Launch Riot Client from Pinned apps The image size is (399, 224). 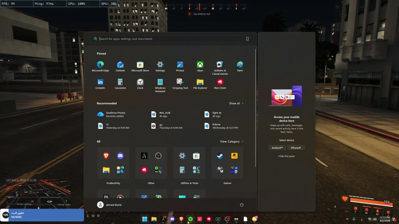point(220,84)
